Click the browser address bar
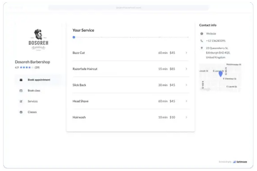The image size is (257, 171). pos(128,8)
